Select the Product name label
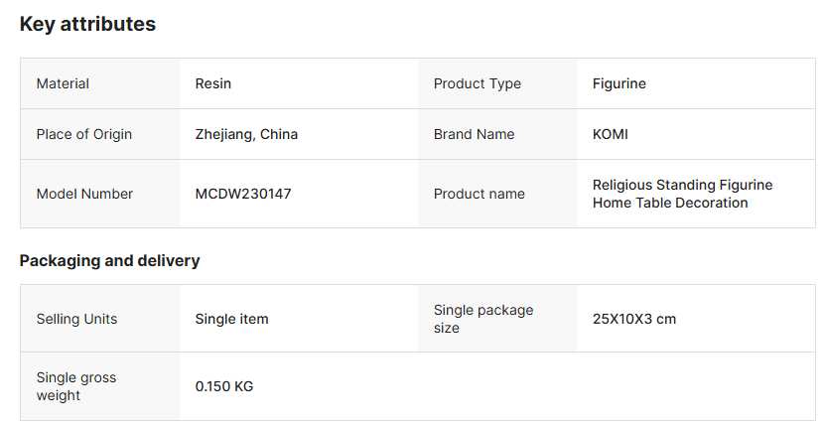This screenshot has width=823, height=426. coord(479,194)
